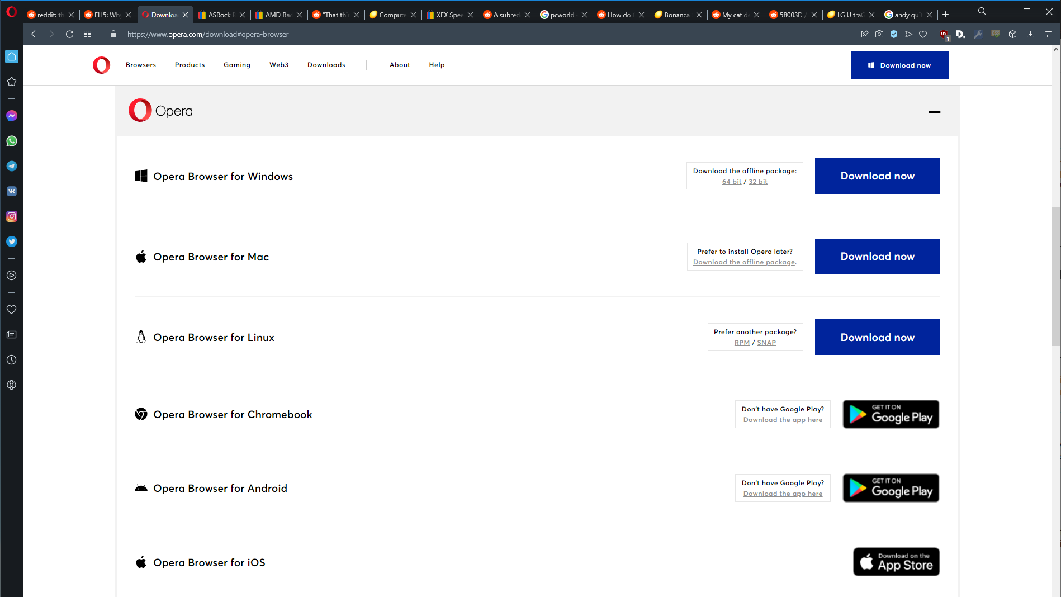The image size is (1061, 597).
Task: Collapse the Opera downloads section
Action: point(934,112)
